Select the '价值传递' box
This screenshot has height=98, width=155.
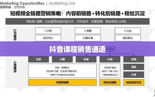pos(88,38)
